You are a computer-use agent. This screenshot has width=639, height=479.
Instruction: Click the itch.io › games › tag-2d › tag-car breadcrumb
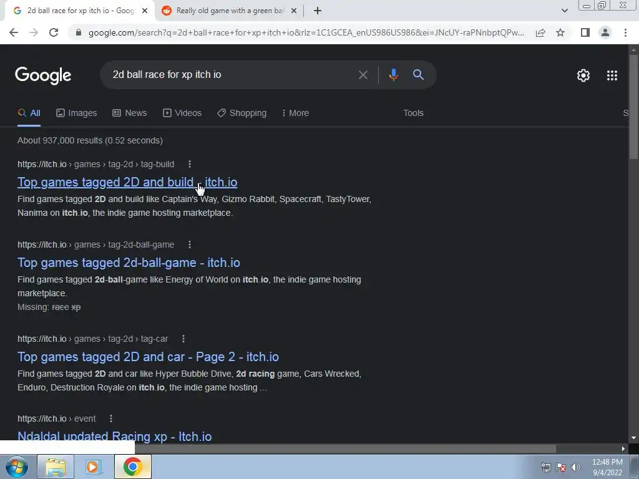tap(92, 339)
